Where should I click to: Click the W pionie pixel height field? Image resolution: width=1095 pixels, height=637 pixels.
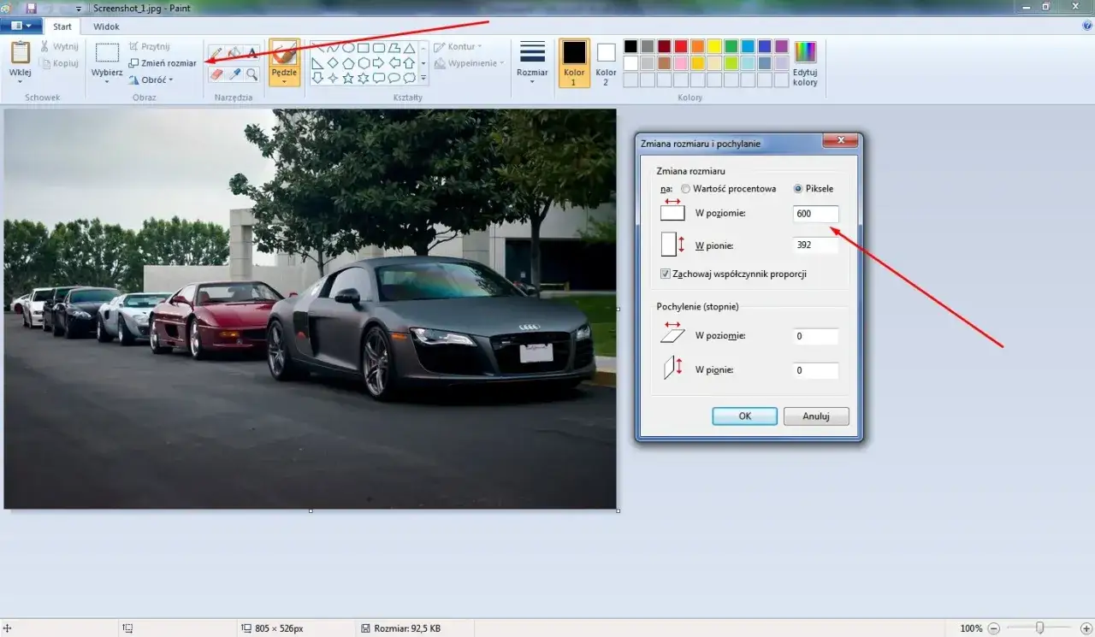pyautogui.click(x=815, y=245)
